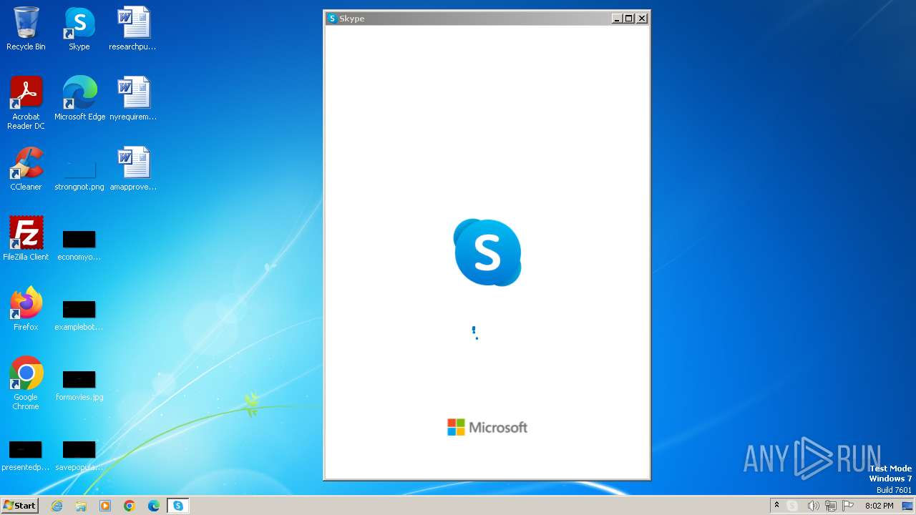
Task: Select the formovies.jpg file thumbnail
Action: 79,384
